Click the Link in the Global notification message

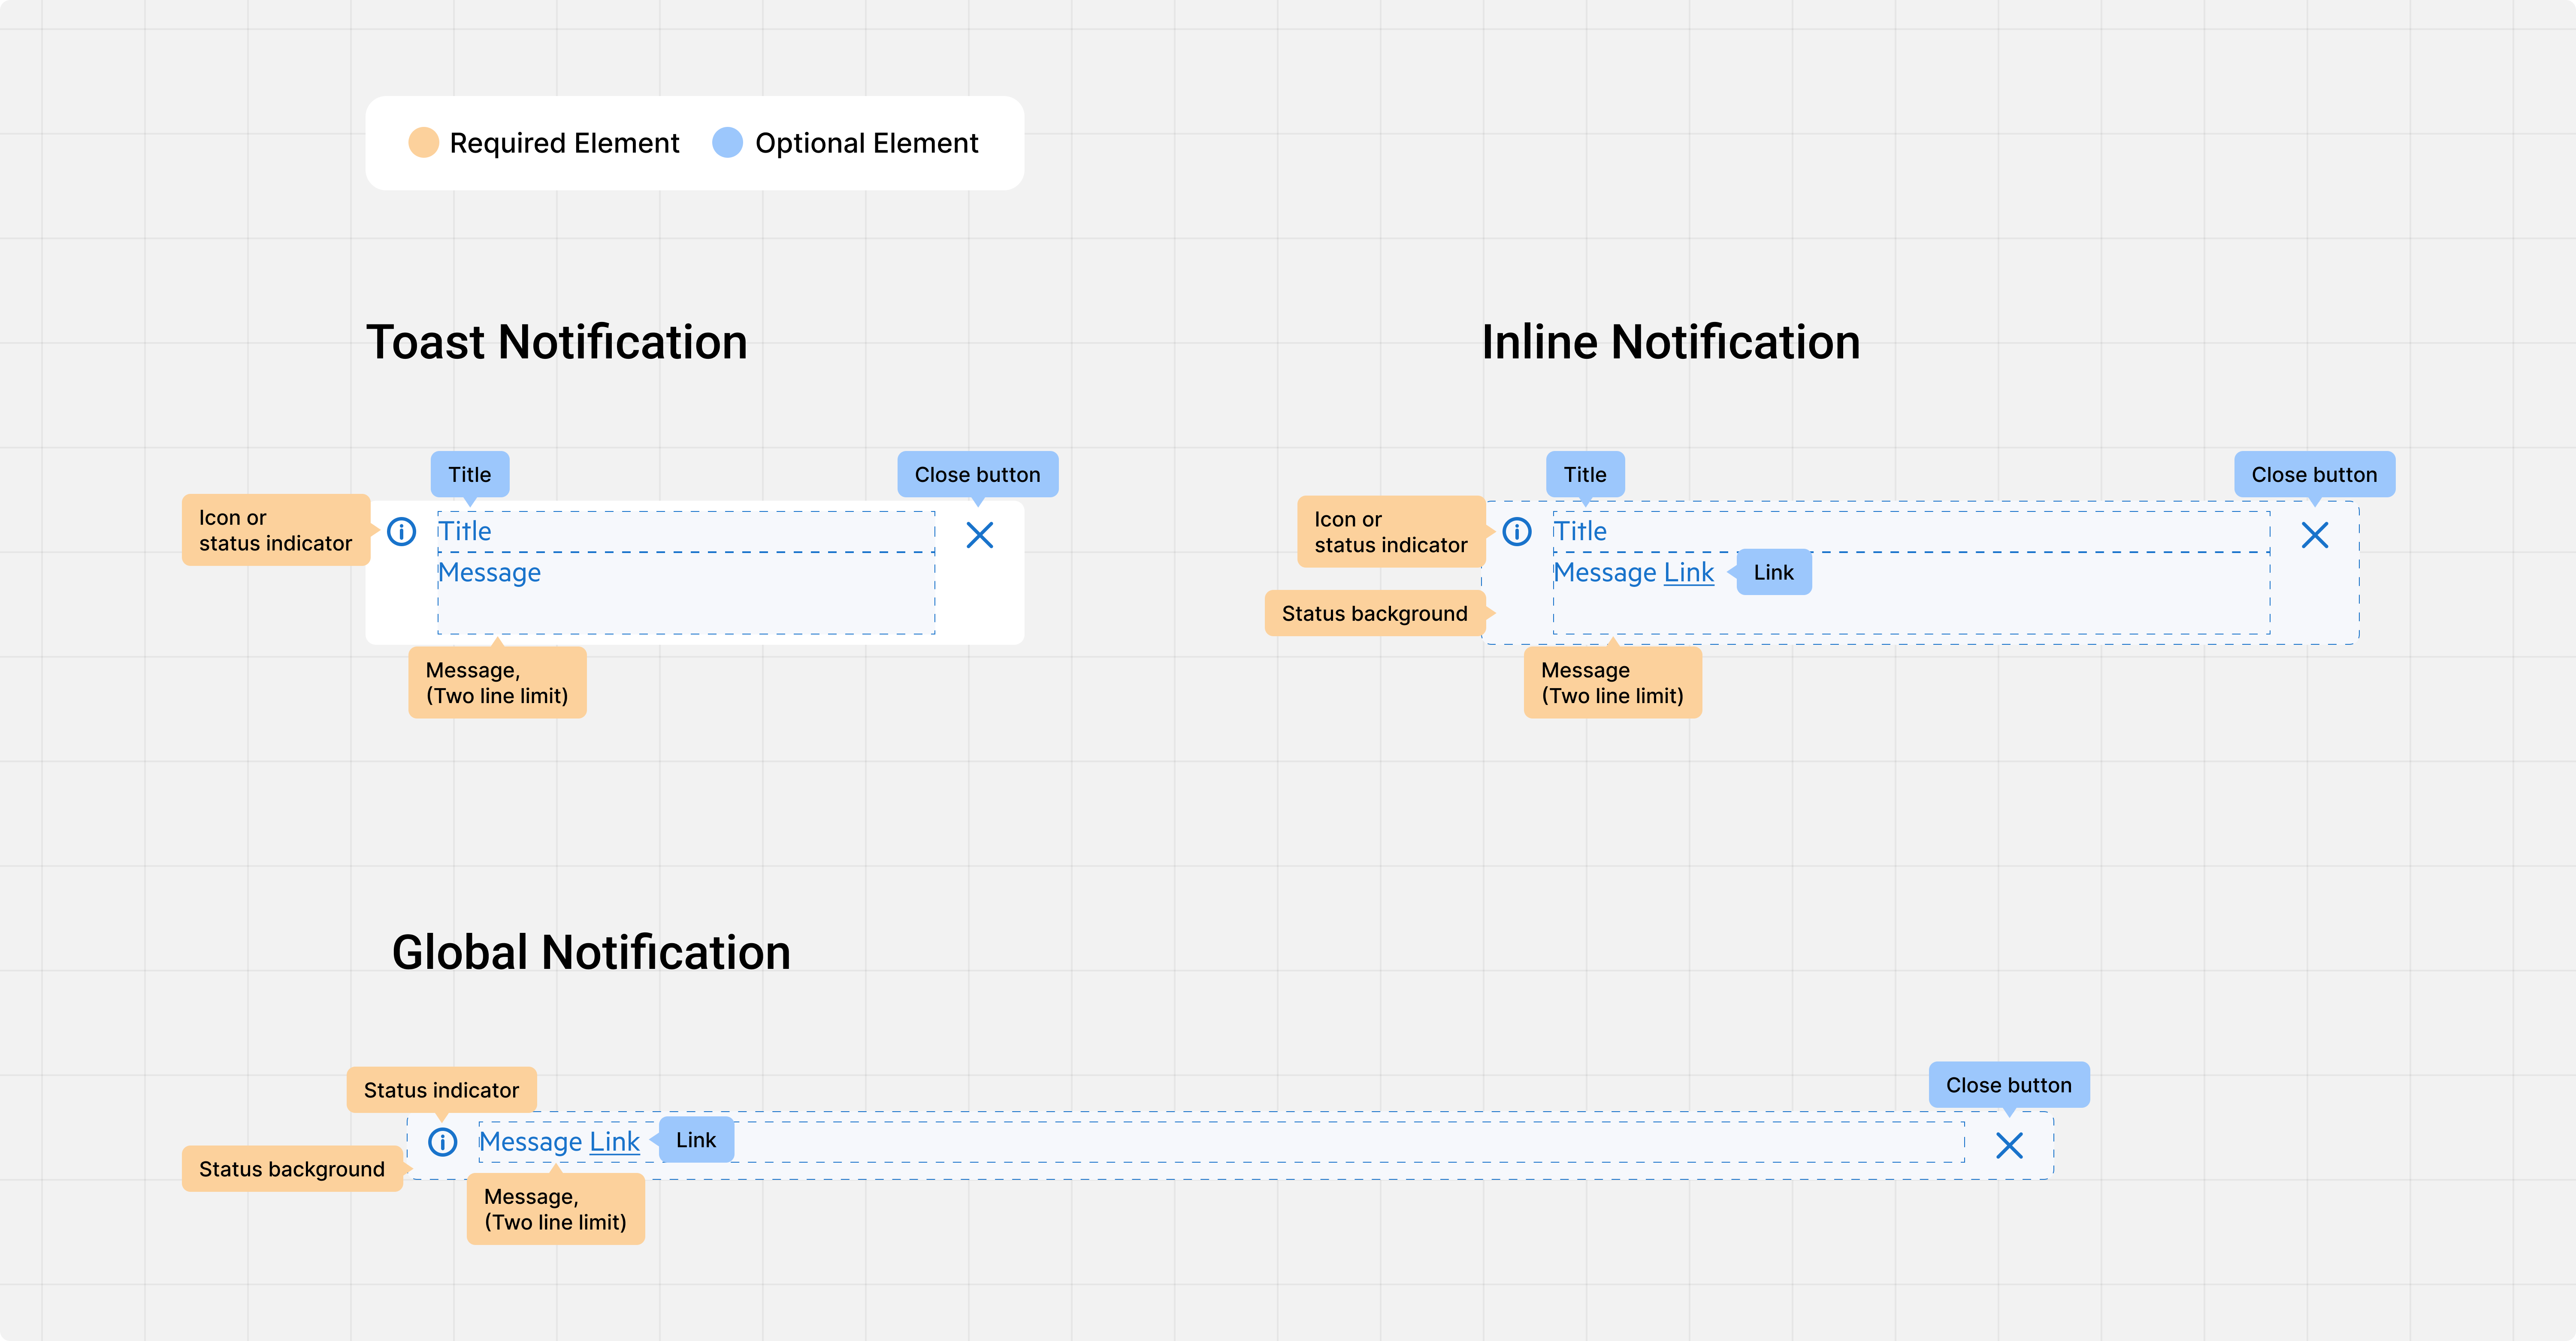coord(613,1141)
